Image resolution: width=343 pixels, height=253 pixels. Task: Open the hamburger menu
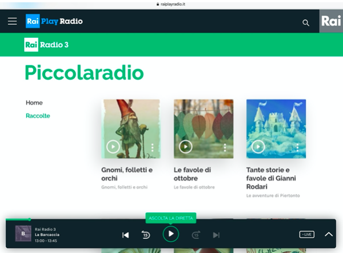(x=12, y=21)
